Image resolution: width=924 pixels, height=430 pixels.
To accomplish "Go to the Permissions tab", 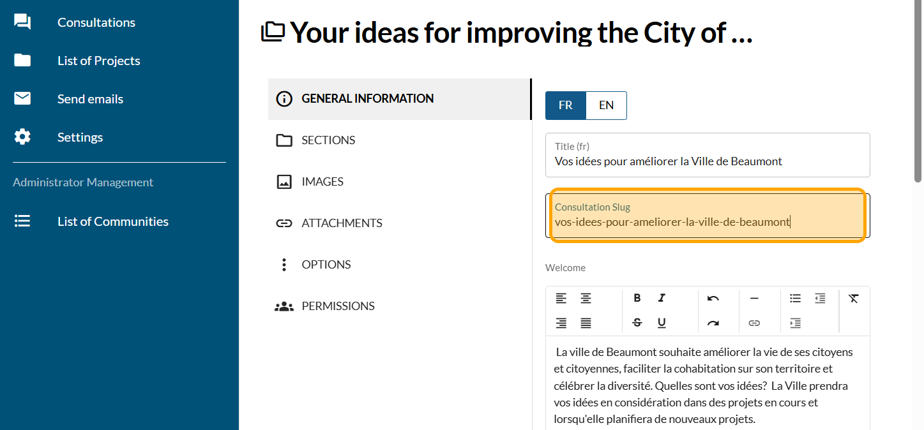I will tap(338, 306).
